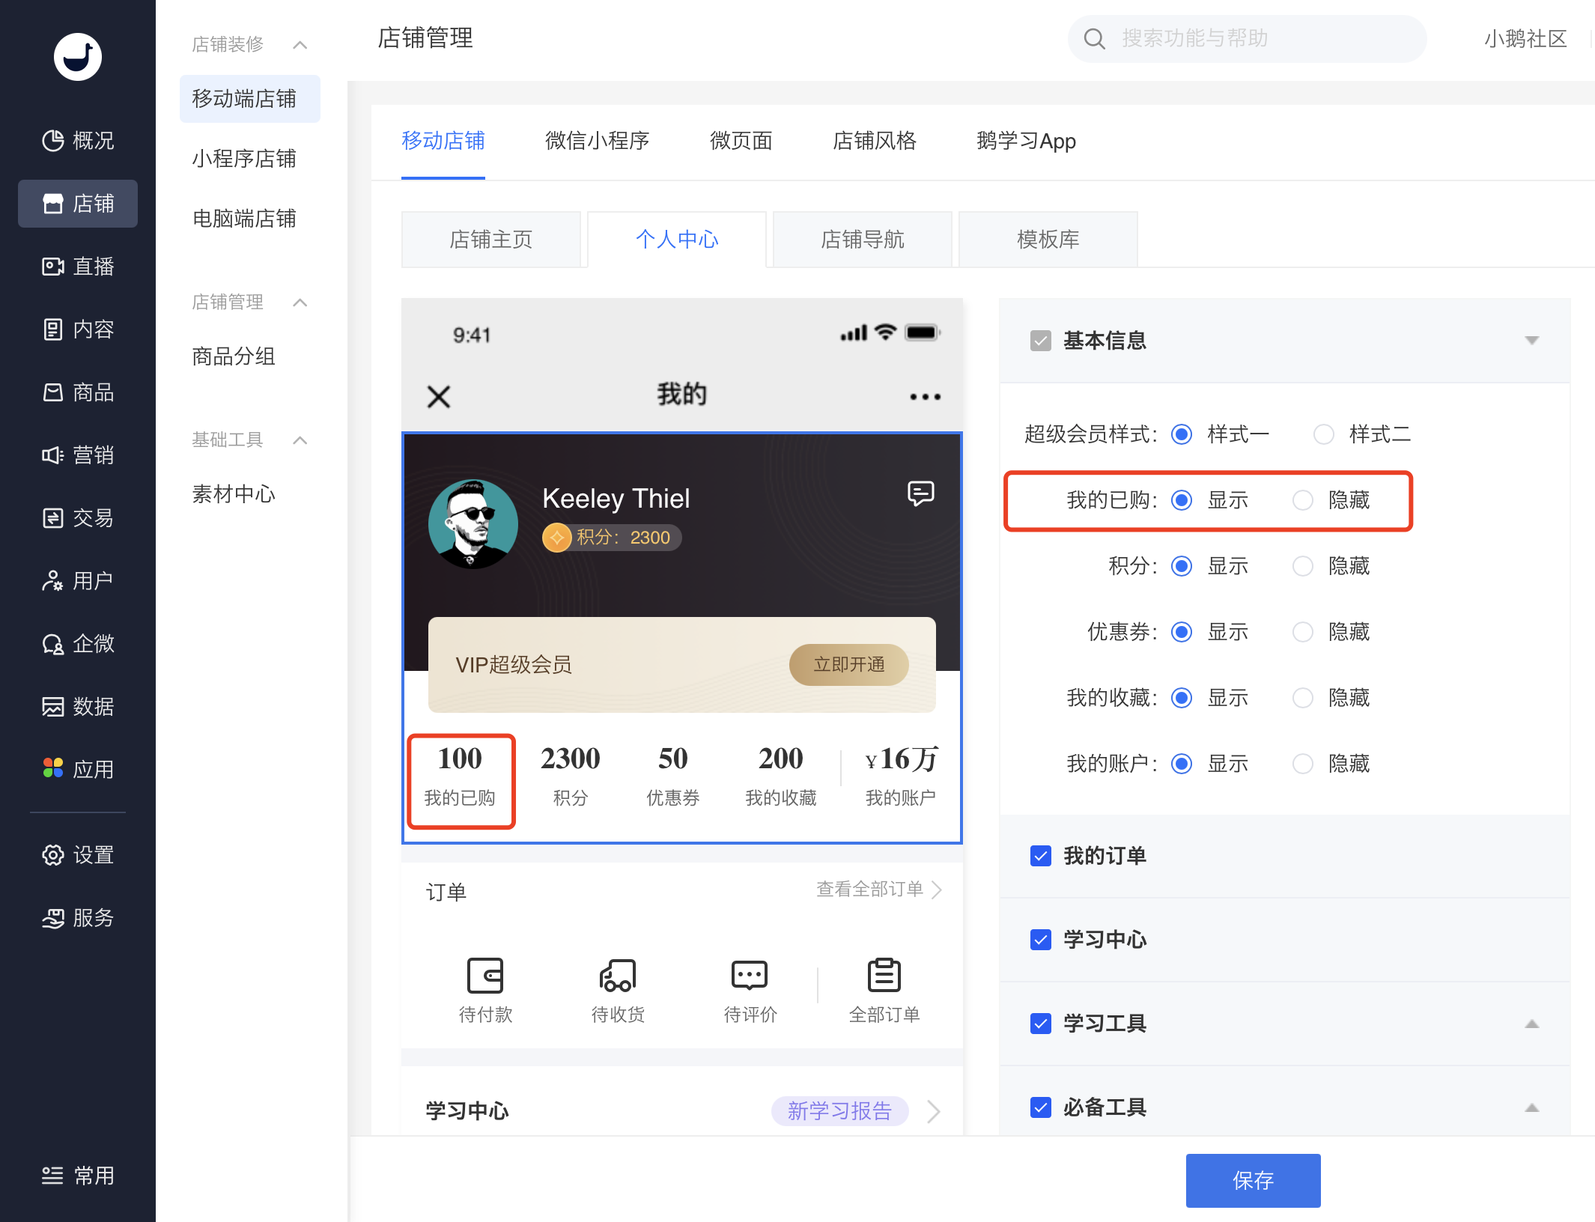Screen dimensions: 1595x1222
Task: Click the 待收货 delivery icon
Action: (617, 975)
